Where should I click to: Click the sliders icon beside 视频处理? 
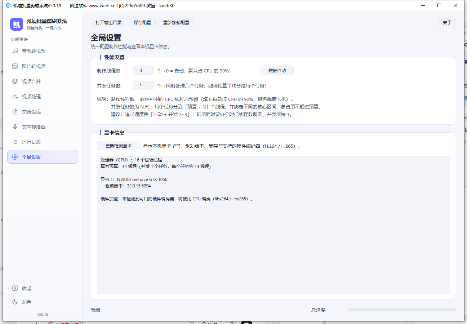pyautogui.click(x=15, y=97)
